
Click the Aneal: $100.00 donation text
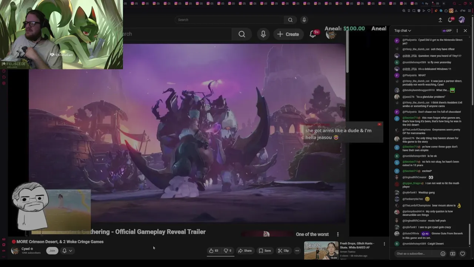pos(345,29)
